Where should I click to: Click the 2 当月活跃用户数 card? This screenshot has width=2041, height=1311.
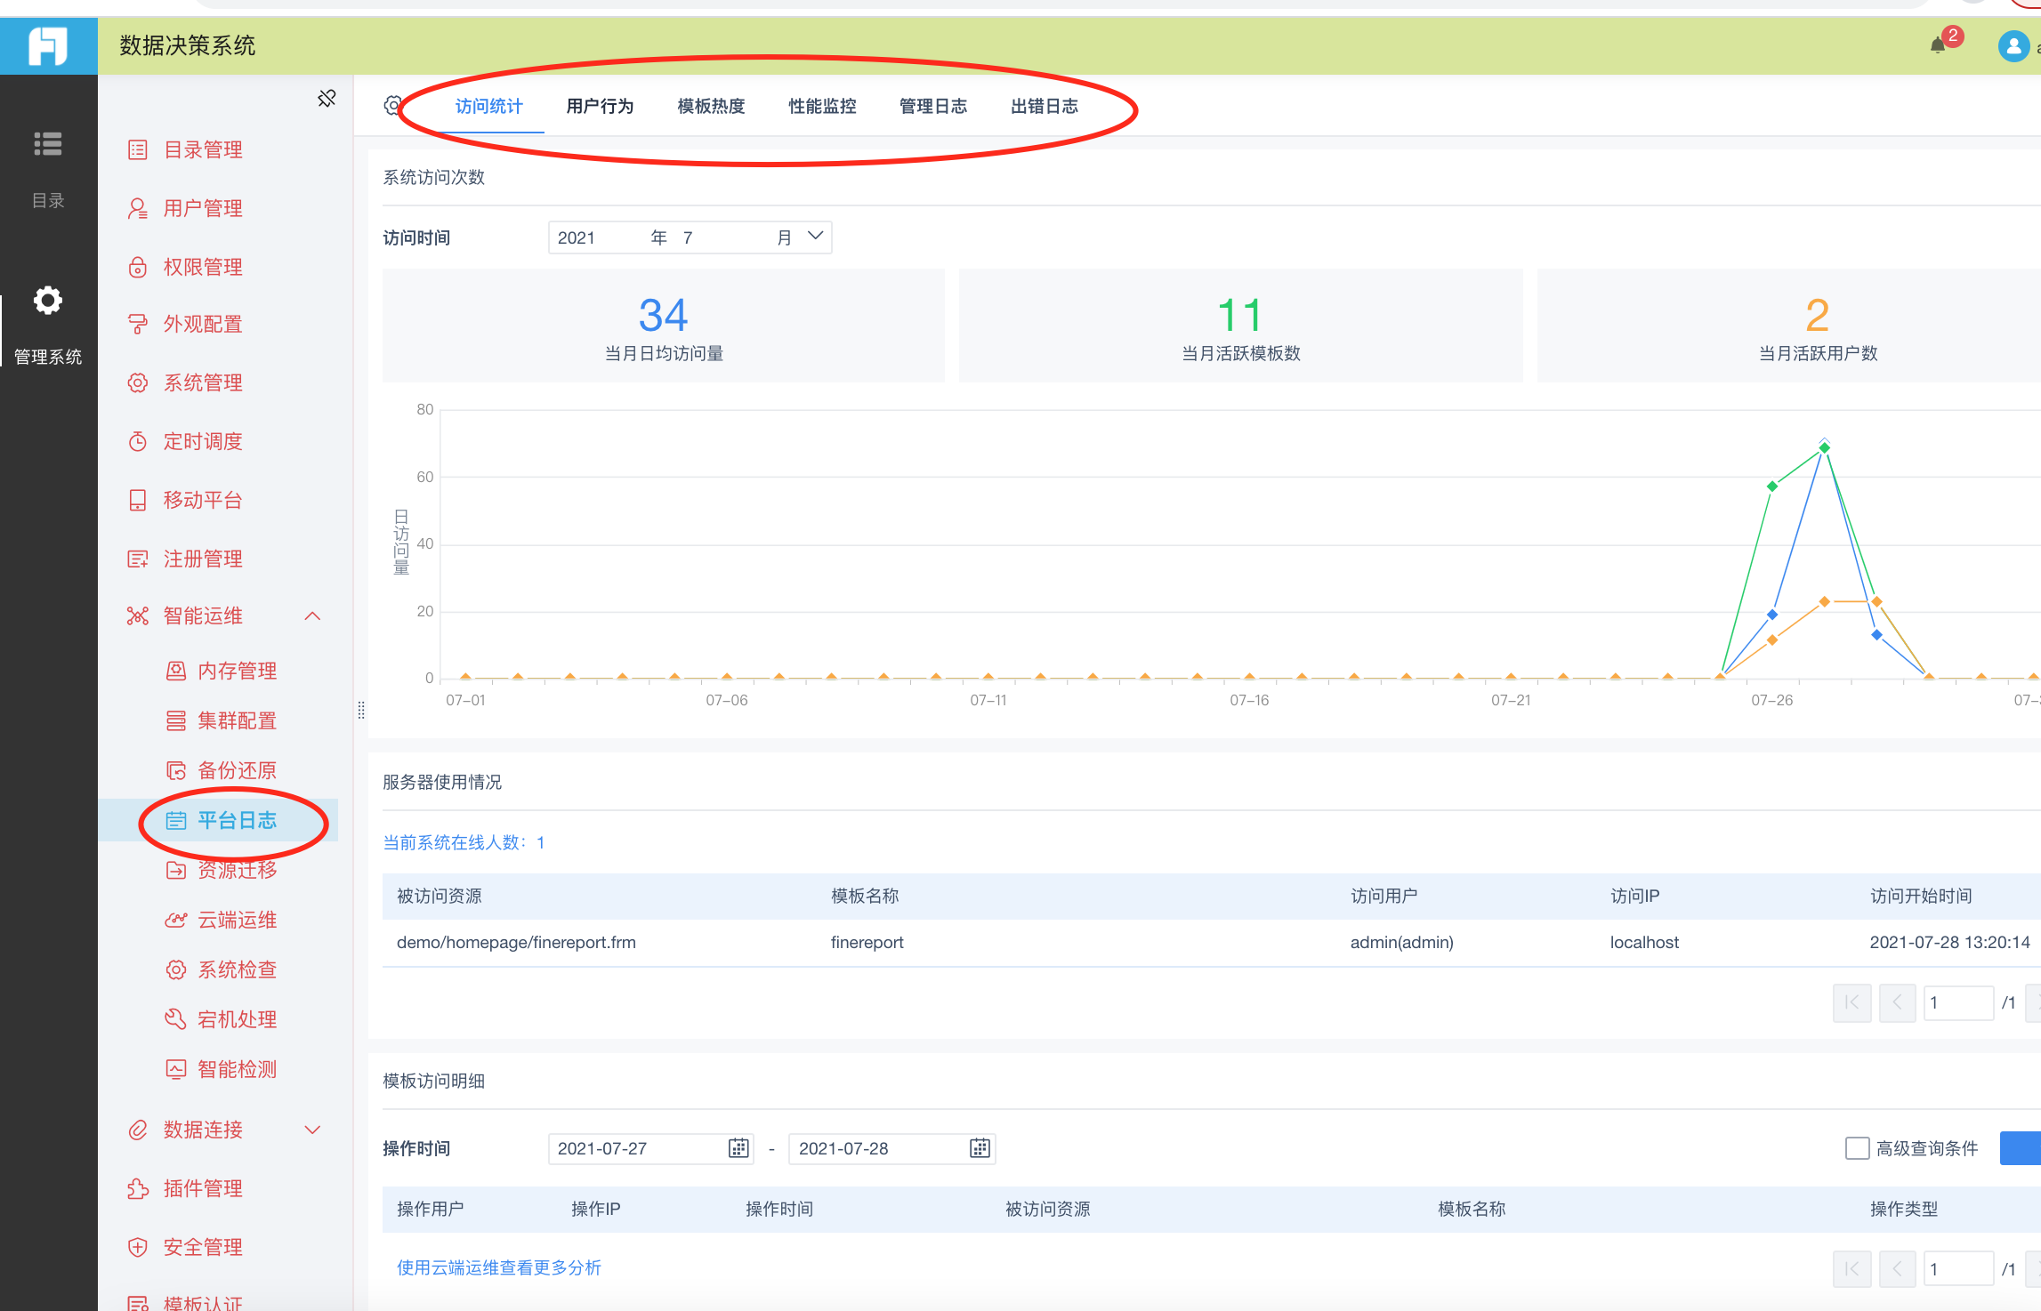pyautogui.click(x=1789, y=326)
